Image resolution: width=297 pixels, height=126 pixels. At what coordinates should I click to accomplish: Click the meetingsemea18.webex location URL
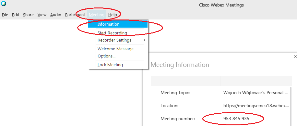coord(256,106)
